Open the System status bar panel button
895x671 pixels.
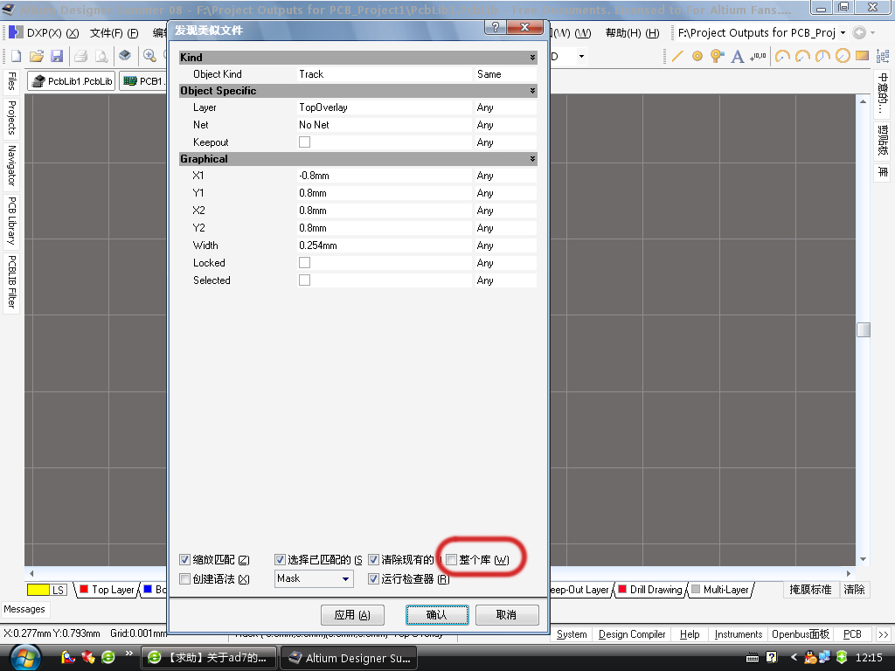click(572, 634)
